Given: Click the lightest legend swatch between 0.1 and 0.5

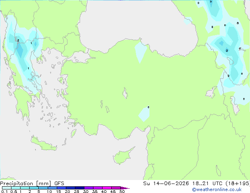Looking at the screenshot, I should [7, 188].
